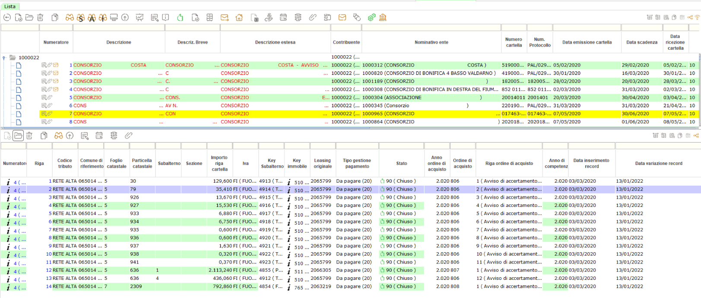Viewport: 701px width, 298px height.
Task: Click the back arrow icon in top toolbar
Action: tap(7, 17)
